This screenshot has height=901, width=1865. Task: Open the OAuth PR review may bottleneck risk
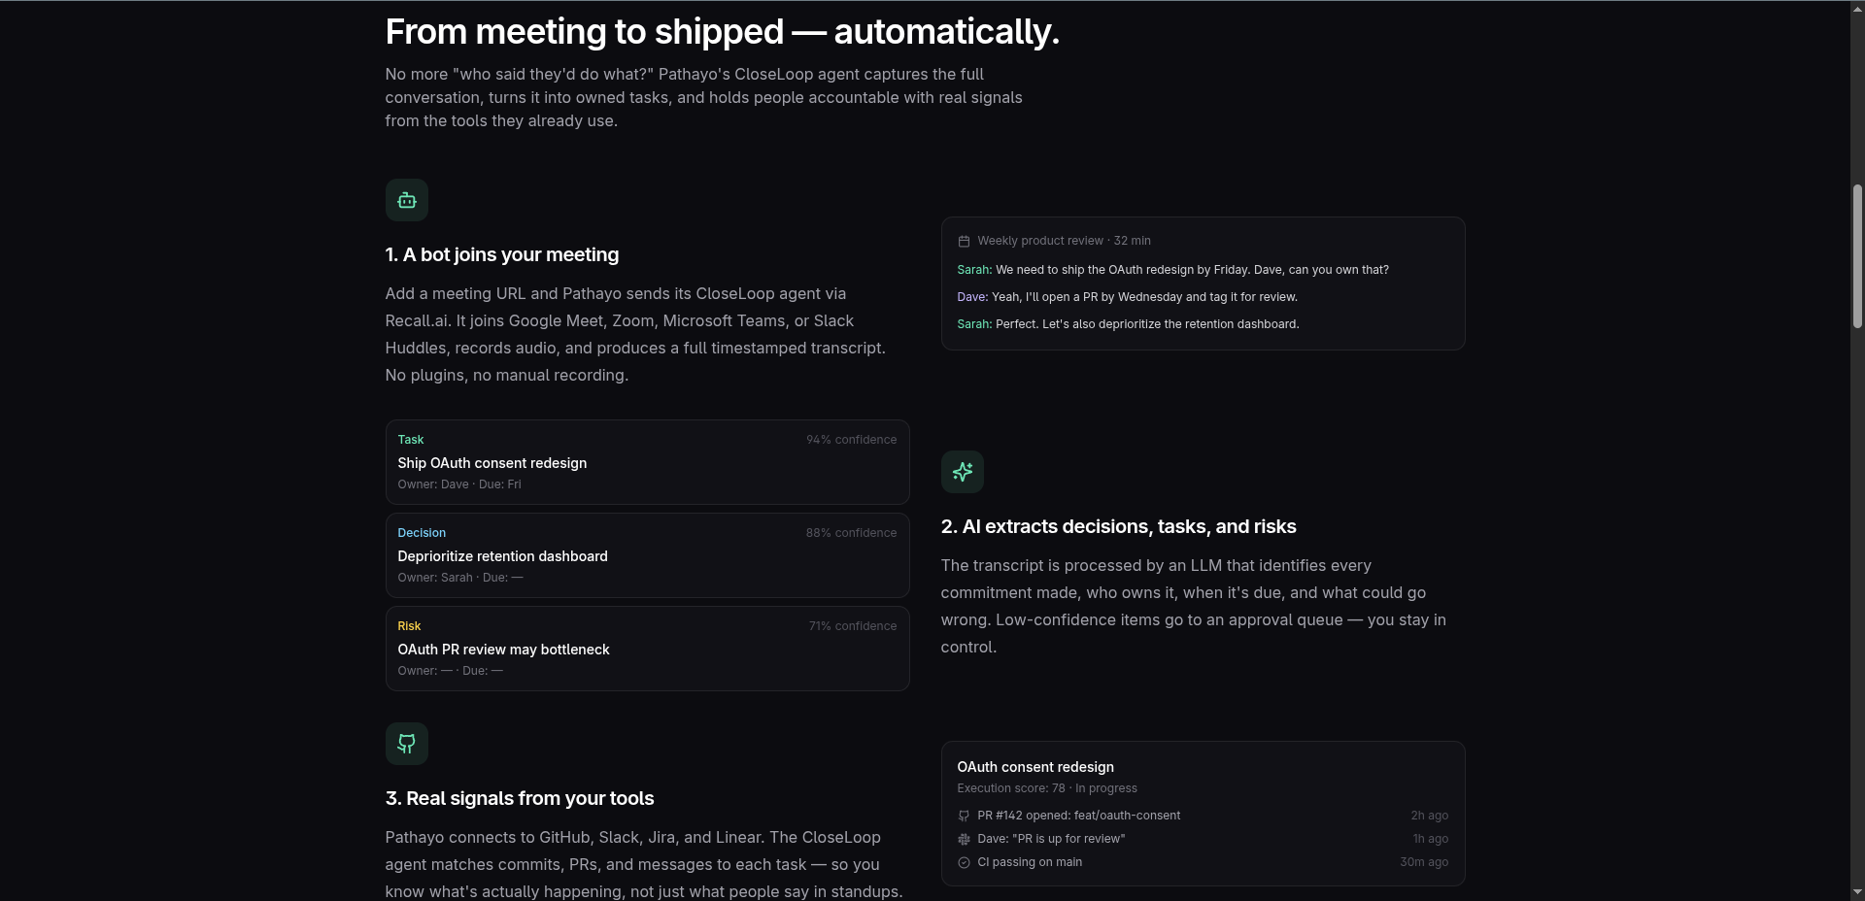[647, 649]
